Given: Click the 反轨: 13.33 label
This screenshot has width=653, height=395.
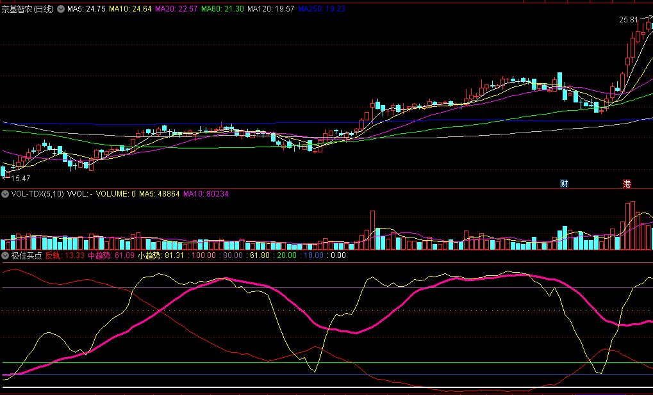Looking at the screenshot, I should click(x=65, y=255).
